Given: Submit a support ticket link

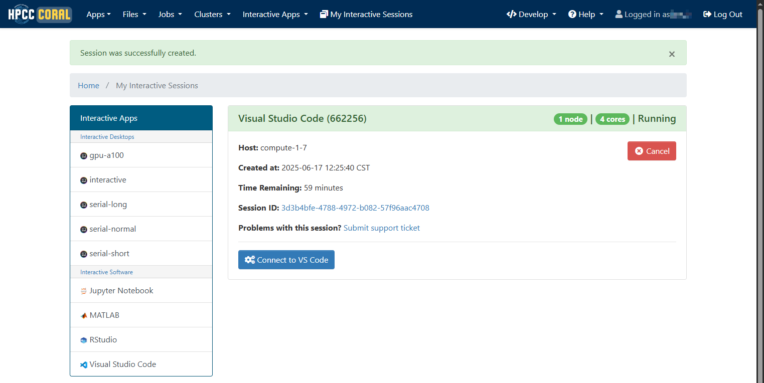Looking at the screenshot, I should (x=382, y=228).
